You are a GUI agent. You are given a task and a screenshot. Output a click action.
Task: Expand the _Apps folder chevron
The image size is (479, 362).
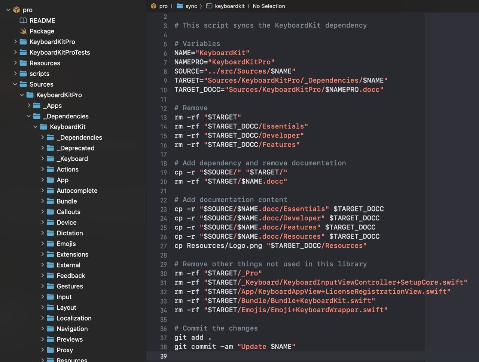click(29, 106)
